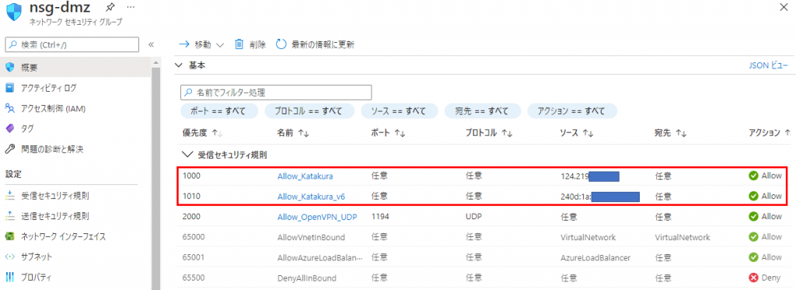Open the ソース == すべて filter pill
Image resolution: width=796 pixels, height=290 pixels.
coord(400,110)
